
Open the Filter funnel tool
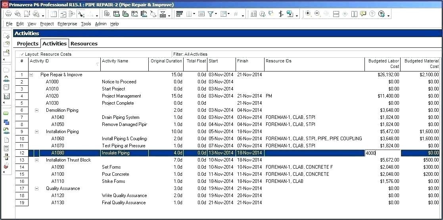(x=211, y=14)
